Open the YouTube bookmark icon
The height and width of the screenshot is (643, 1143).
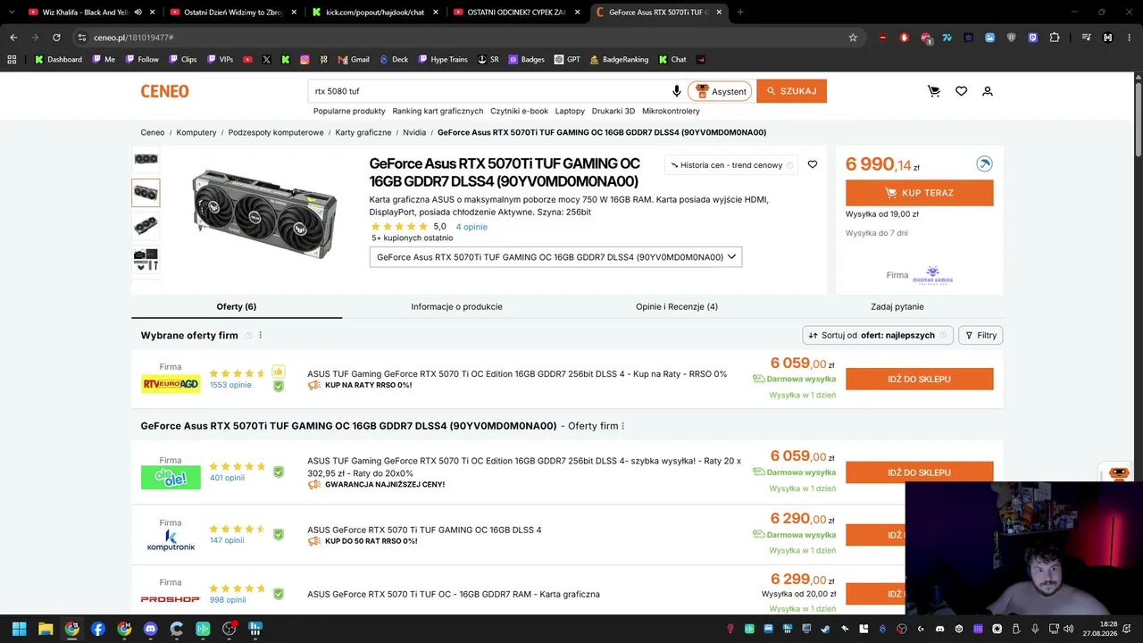[x=247, y=60]
